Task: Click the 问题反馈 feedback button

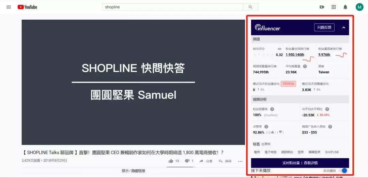Action: click(x=324, y=28)
